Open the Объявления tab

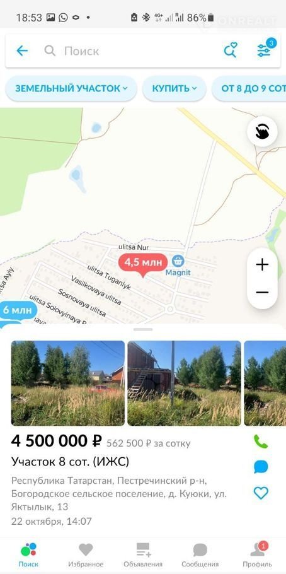click(x=143, y=554)
